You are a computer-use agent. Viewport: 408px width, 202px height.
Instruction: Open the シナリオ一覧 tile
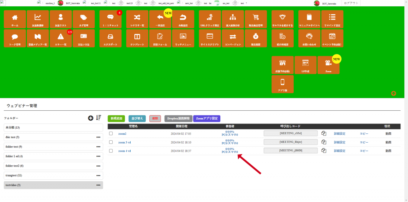(137, 19)
